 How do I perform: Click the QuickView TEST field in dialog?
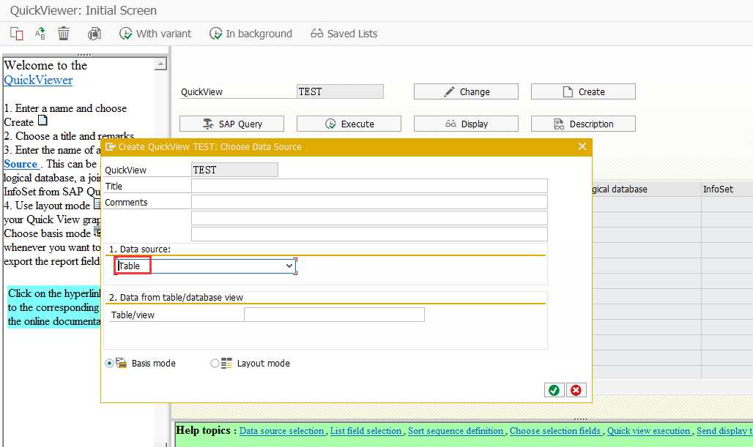tap(234, 170)
